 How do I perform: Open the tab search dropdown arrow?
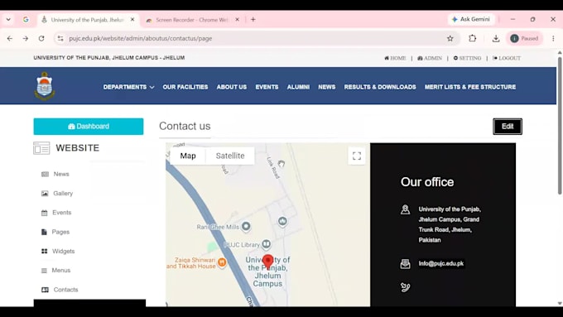click(x=8, y=20)
